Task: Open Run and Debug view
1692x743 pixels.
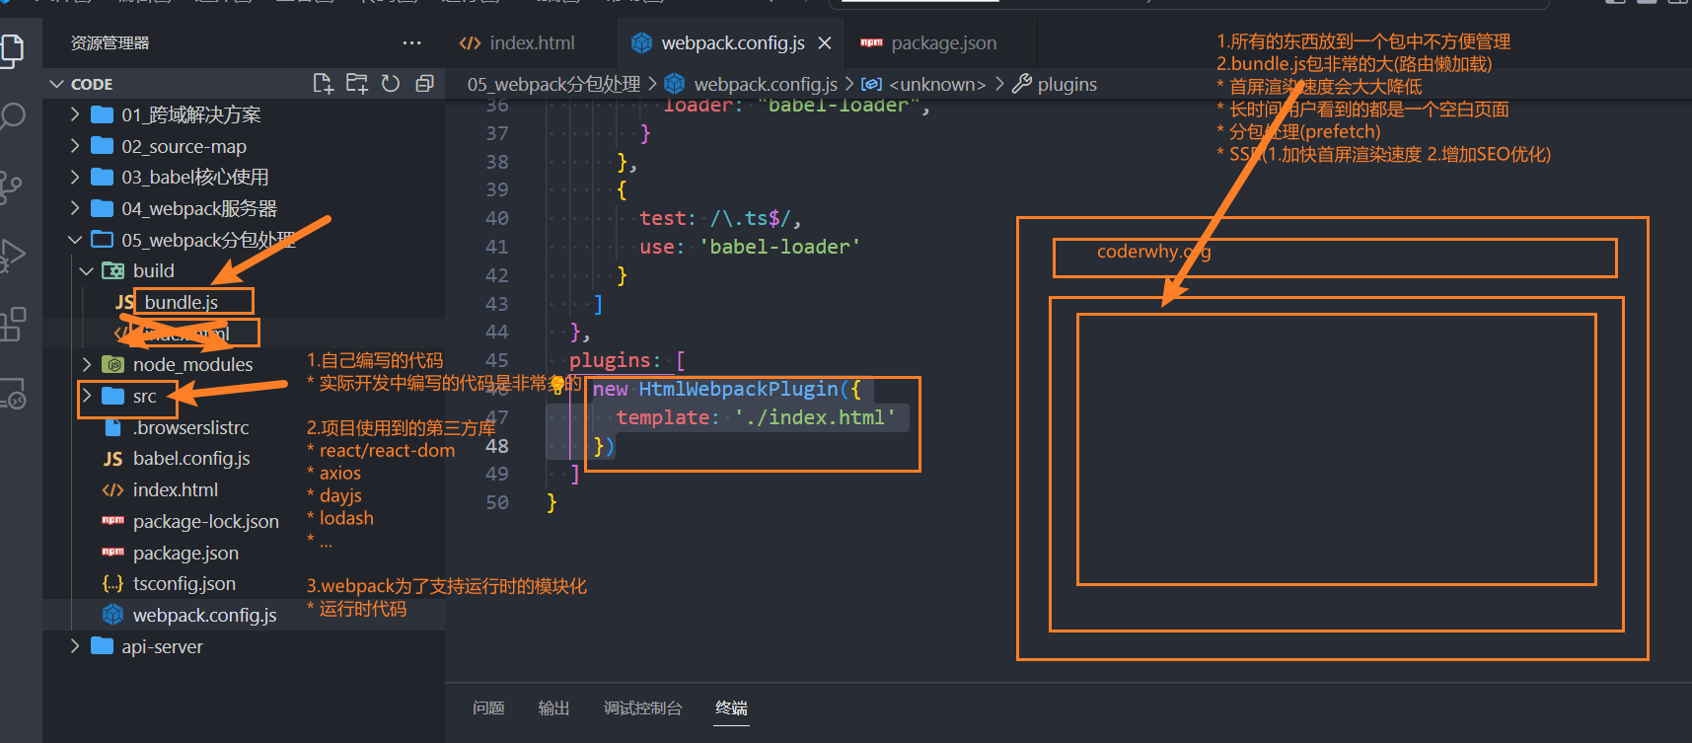Action: coord(11,256)
